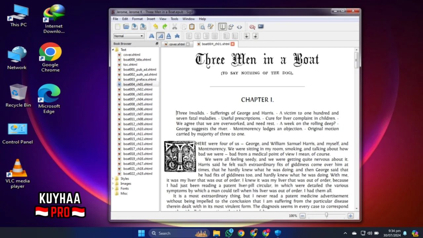Open the Edit menu
The height and width of the screenshot is (238, 423).
[125, 19]
